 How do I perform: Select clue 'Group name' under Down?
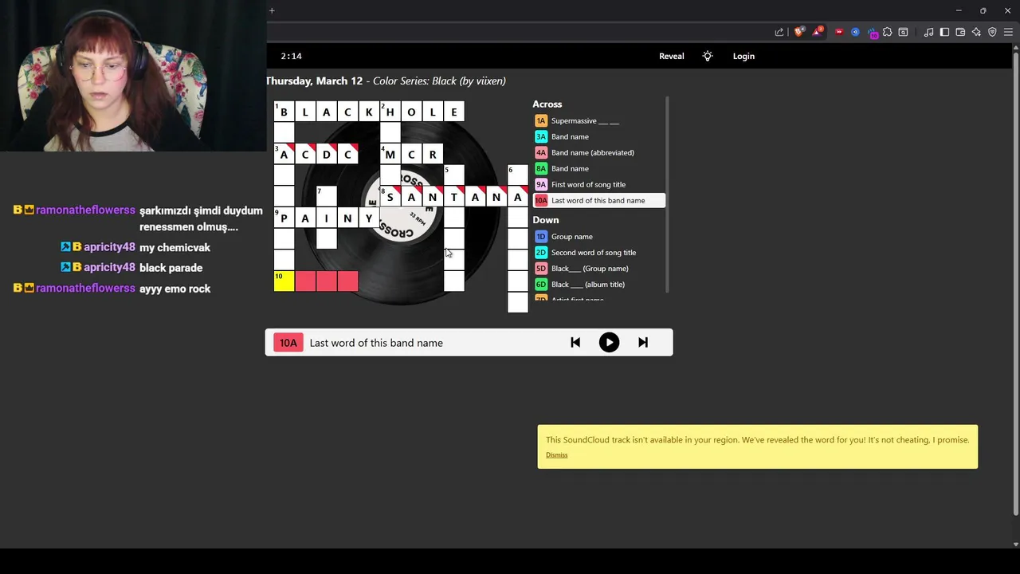(x=572, y=236)
